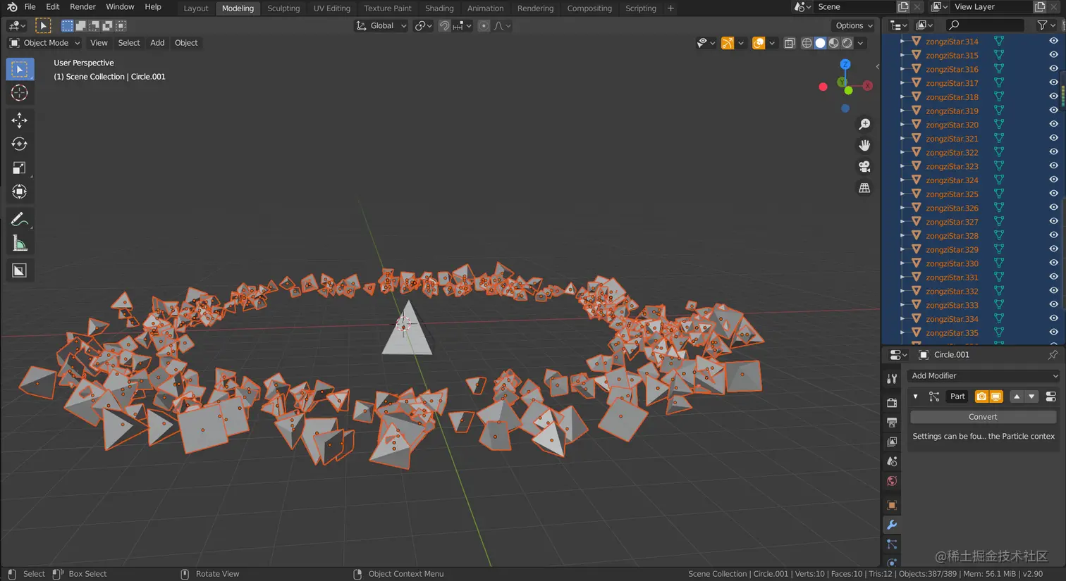Open the Scene properties tab
The image size is (1066, 581).
(x=892, y=461)
